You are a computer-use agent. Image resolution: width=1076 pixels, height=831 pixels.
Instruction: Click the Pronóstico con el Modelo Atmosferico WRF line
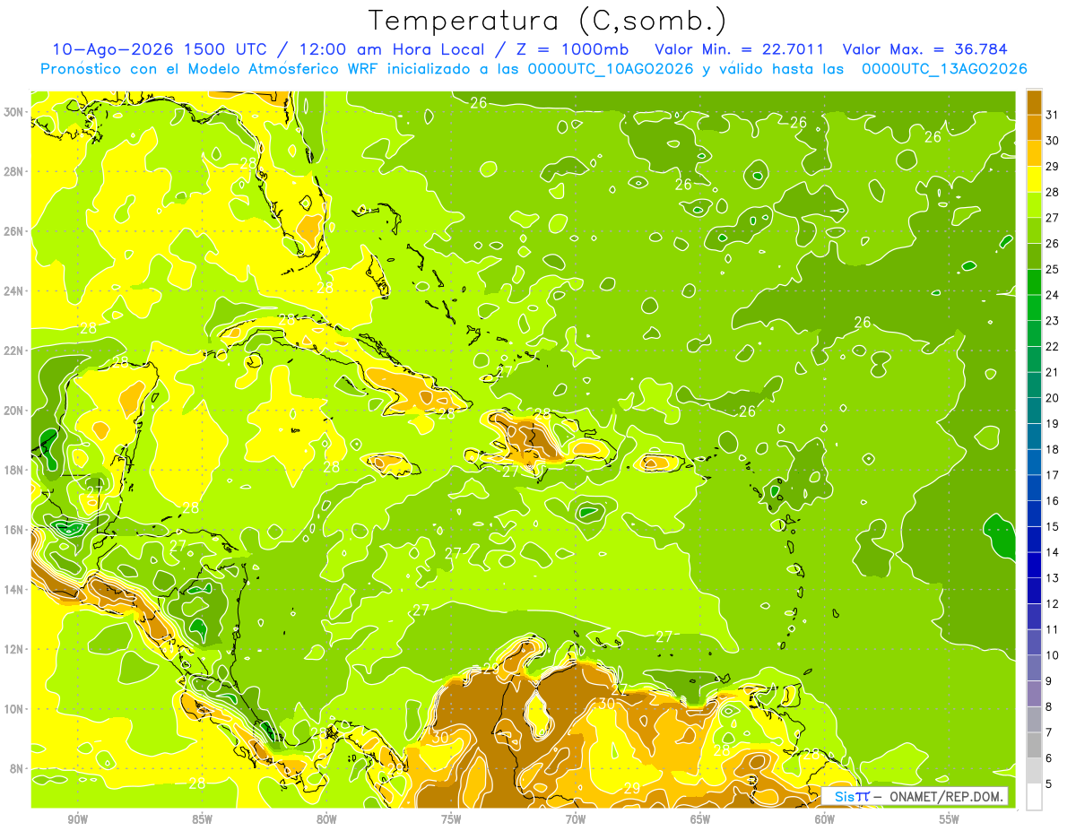[x=534, y=69]
